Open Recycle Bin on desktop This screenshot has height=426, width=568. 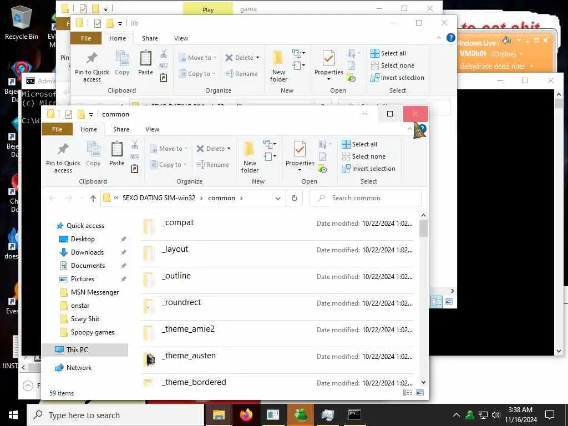[22, 22]
